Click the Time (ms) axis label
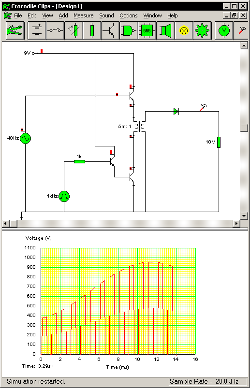 click(x=118, y=367)
